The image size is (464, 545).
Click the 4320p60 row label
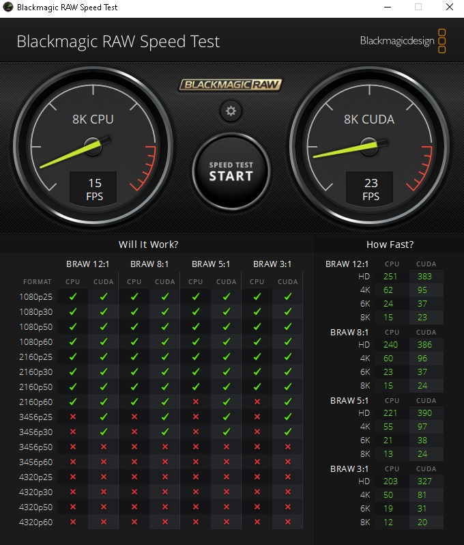click(x=35, y=522)
